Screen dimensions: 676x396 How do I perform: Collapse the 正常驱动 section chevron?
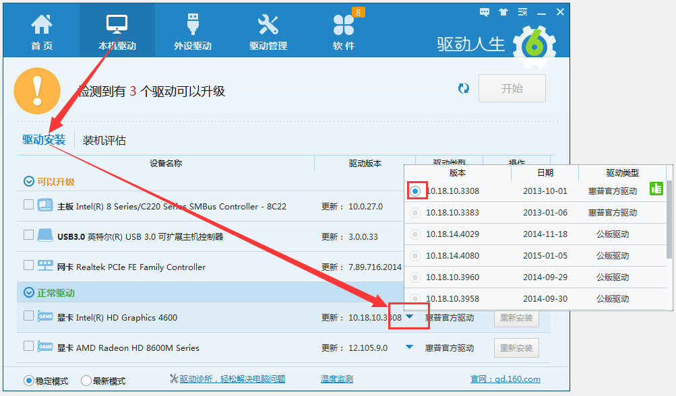(29, 292)
